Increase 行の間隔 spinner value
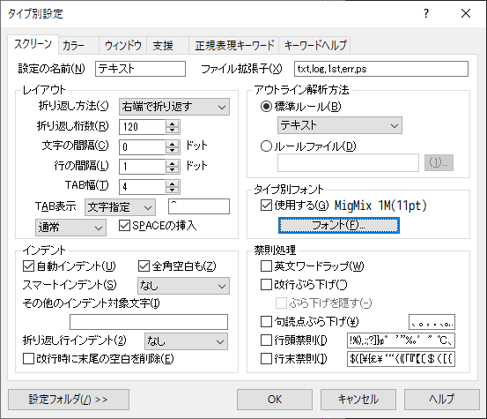Image resolution: width=487 pixels, height=419 pixels. click(x=172, y=163)
